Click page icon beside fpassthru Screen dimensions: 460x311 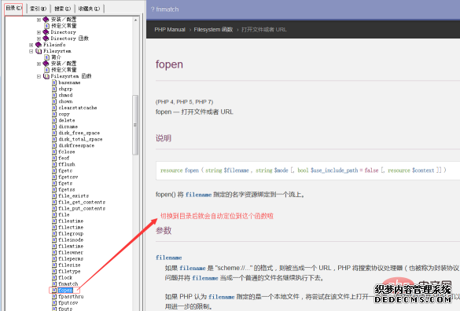point(54,297)
